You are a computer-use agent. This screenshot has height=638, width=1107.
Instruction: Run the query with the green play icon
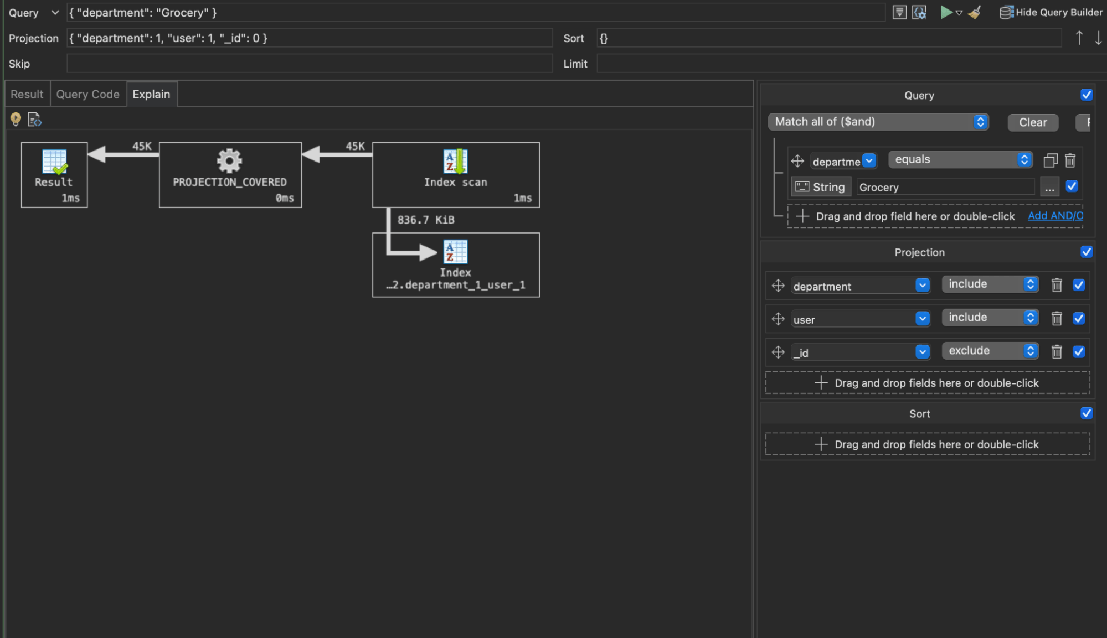click(946, 12)
